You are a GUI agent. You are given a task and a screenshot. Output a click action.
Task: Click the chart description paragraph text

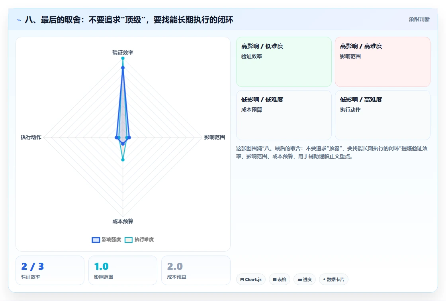pos(332,152)
